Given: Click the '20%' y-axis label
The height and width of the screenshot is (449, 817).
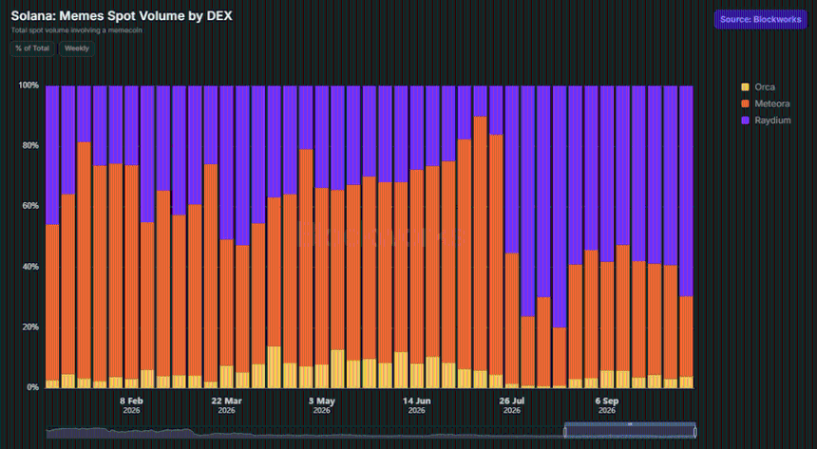Looking at the screenshot, I should click(x=30, y=327).
